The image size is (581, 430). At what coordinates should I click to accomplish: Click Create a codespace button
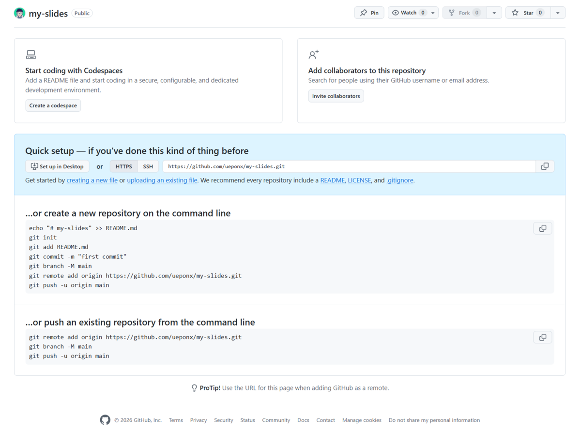coord(53,105)
